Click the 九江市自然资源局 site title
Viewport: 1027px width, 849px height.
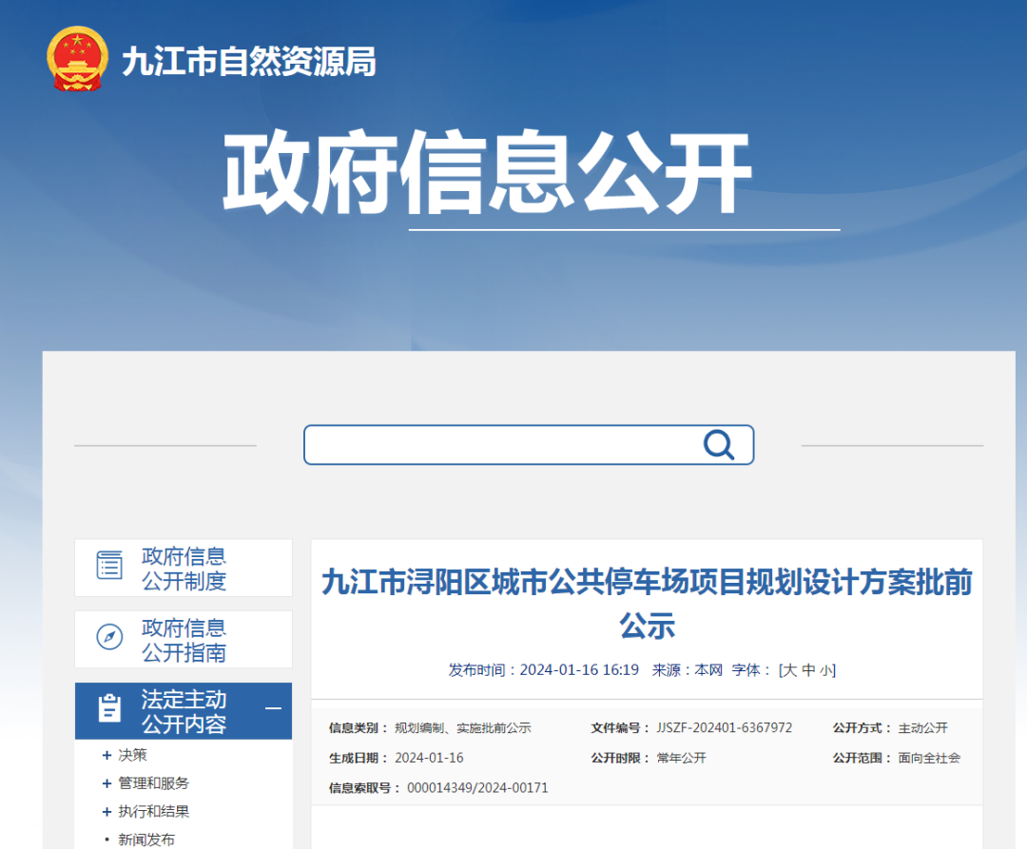(249, 62)
